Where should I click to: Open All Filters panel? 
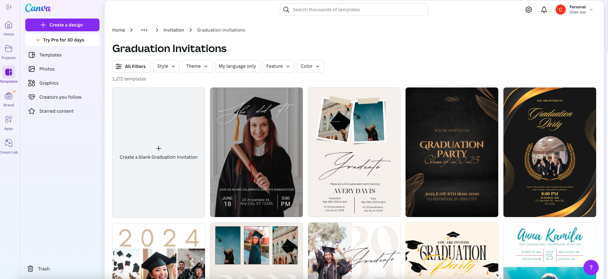pos(131,66)
